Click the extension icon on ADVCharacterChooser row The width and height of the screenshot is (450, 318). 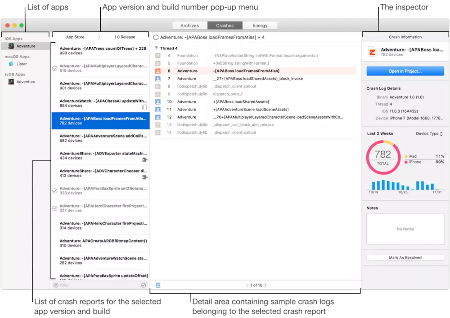144,177
